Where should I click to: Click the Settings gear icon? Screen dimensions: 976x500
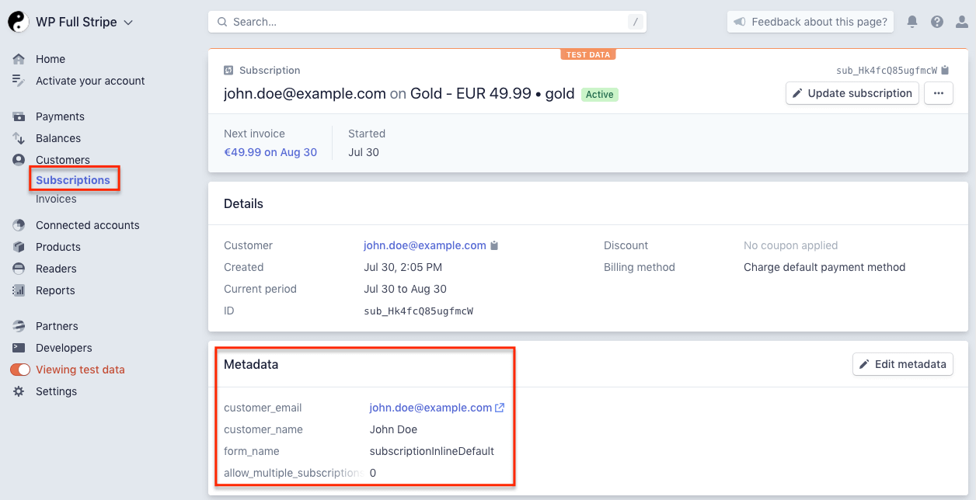pyautogui.click(x=19, y=391)
